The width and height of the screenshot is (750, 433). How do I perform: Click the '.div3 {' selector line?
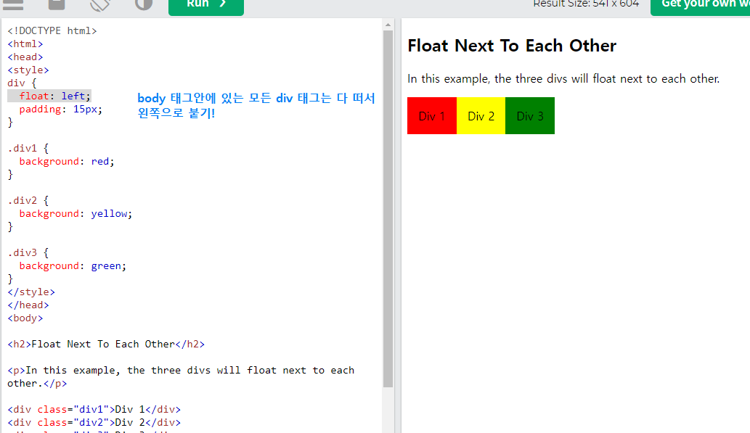click(28, 253)
